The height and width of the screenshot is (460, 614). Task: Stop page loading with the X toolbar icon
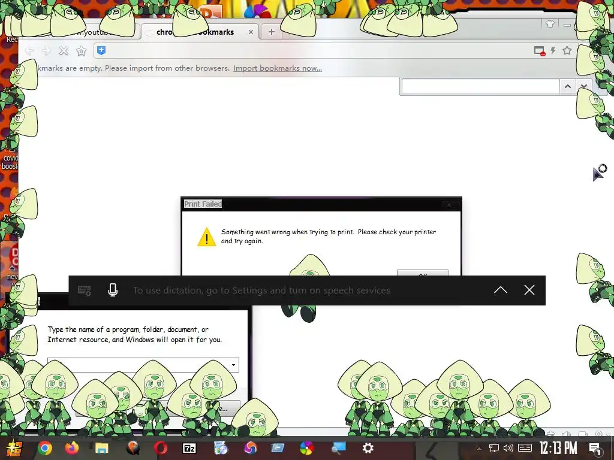(64, 51)
